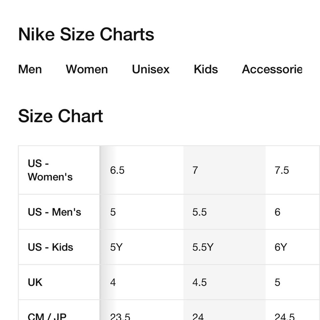Pick the kids 5Y size cell
This screenshot has height=320, width=320.
116,247
